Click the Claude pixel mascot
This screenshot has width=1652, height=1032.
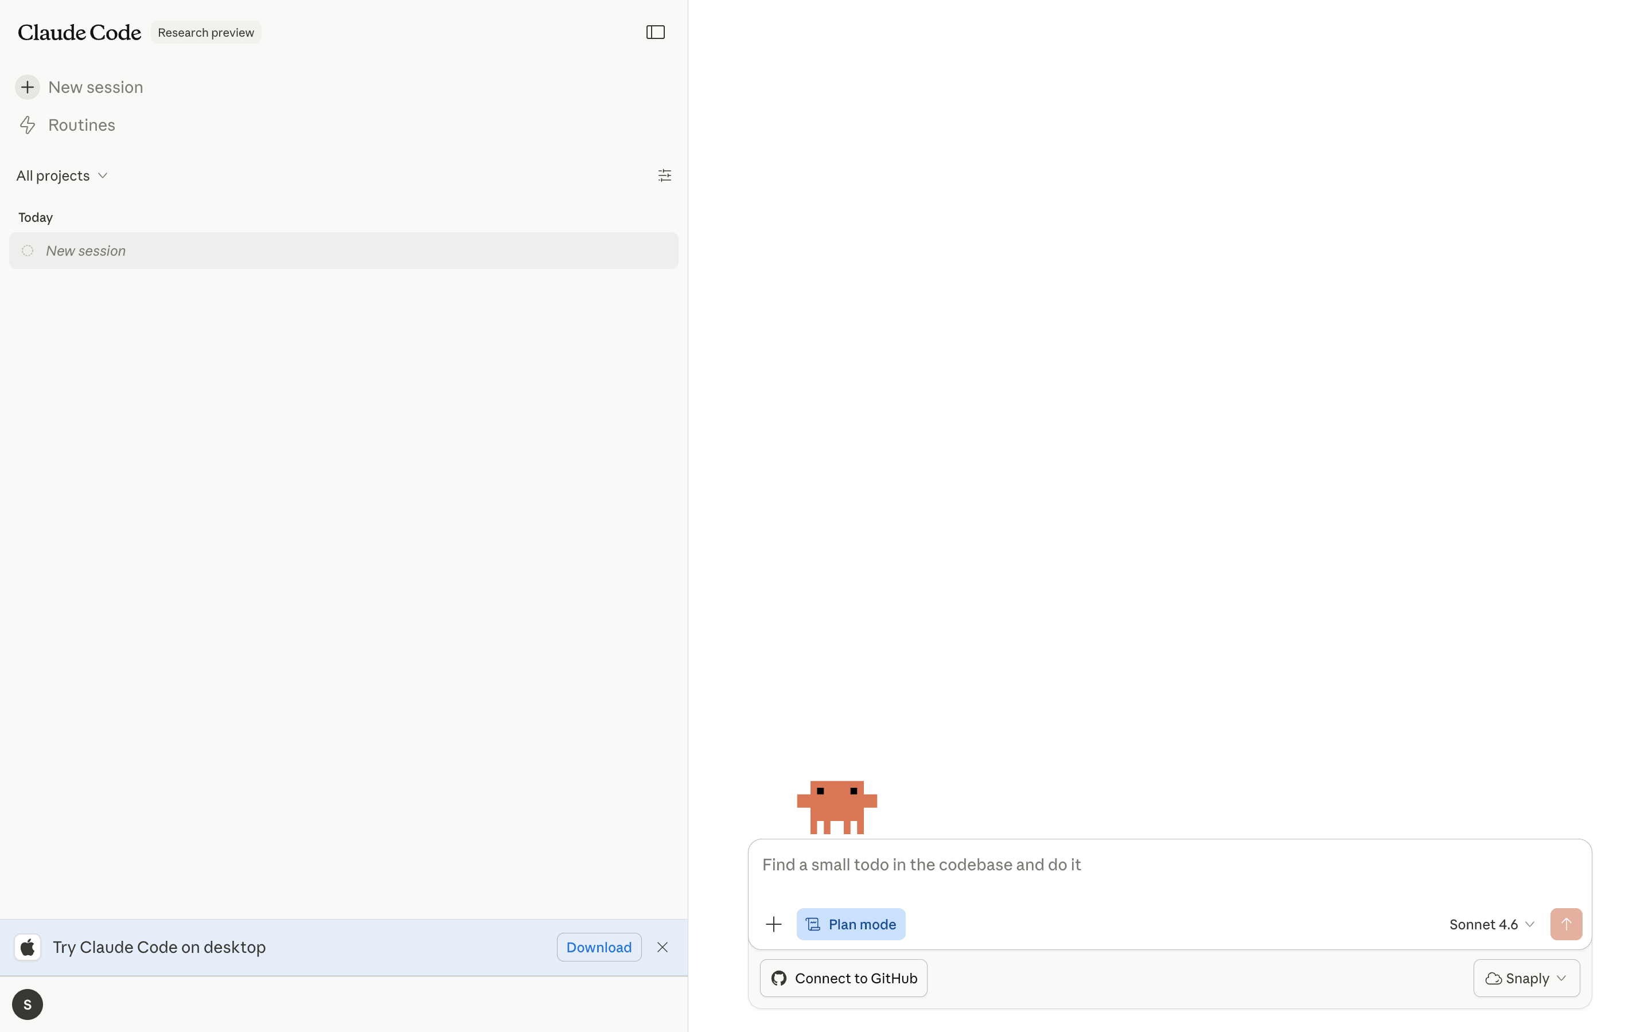(837, 807)
